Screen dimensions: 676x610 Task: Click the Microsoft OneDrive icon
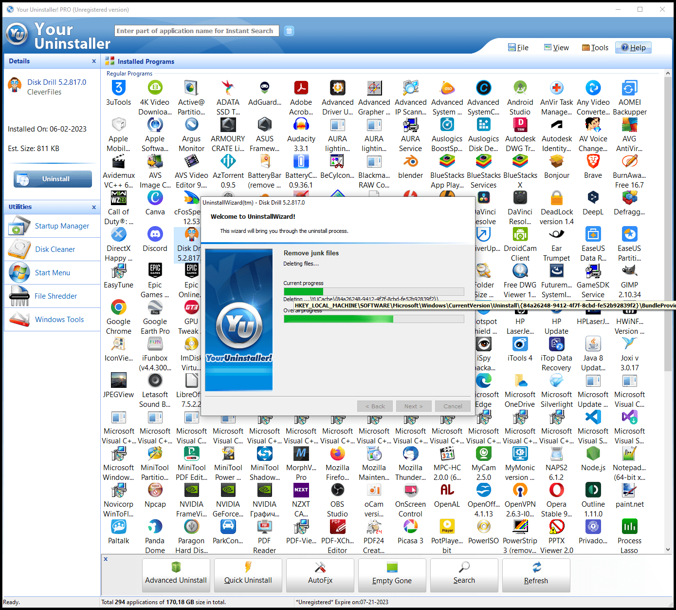coord(520,380)
